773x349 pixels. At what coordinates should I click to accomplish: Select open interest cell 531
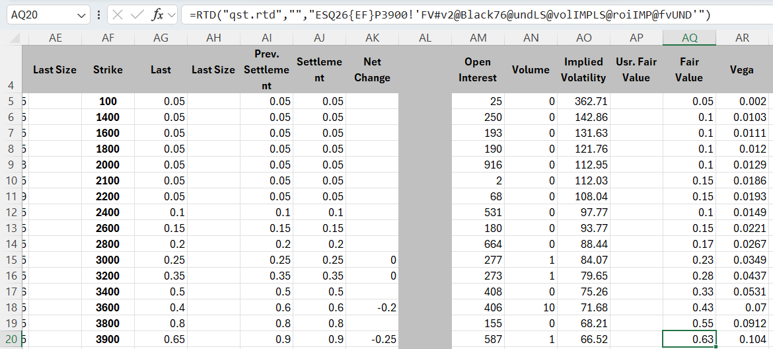478,212
